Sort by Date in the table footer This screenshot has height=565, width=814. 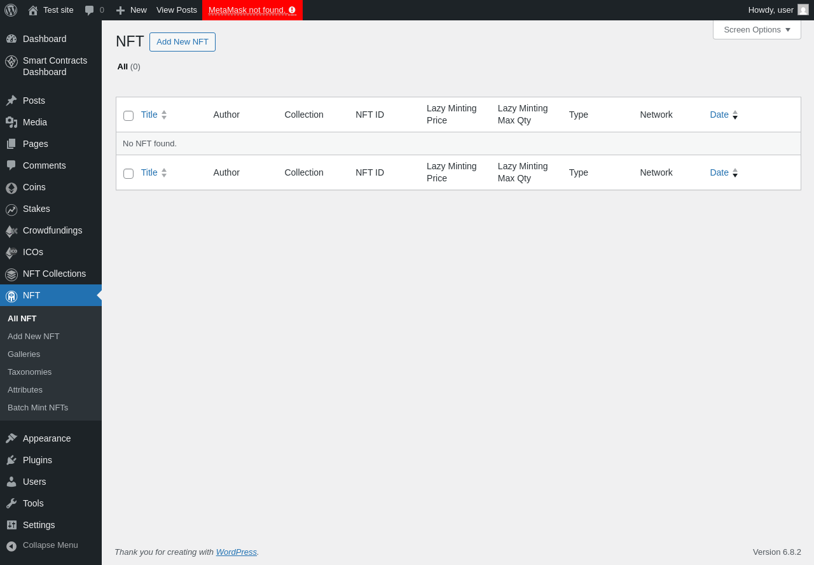(x=724, y=172)
